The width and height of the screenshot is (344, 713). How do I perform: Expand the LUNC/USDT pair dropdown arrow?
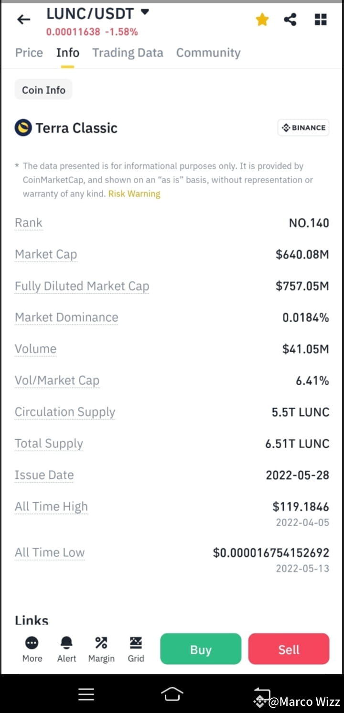145,12
